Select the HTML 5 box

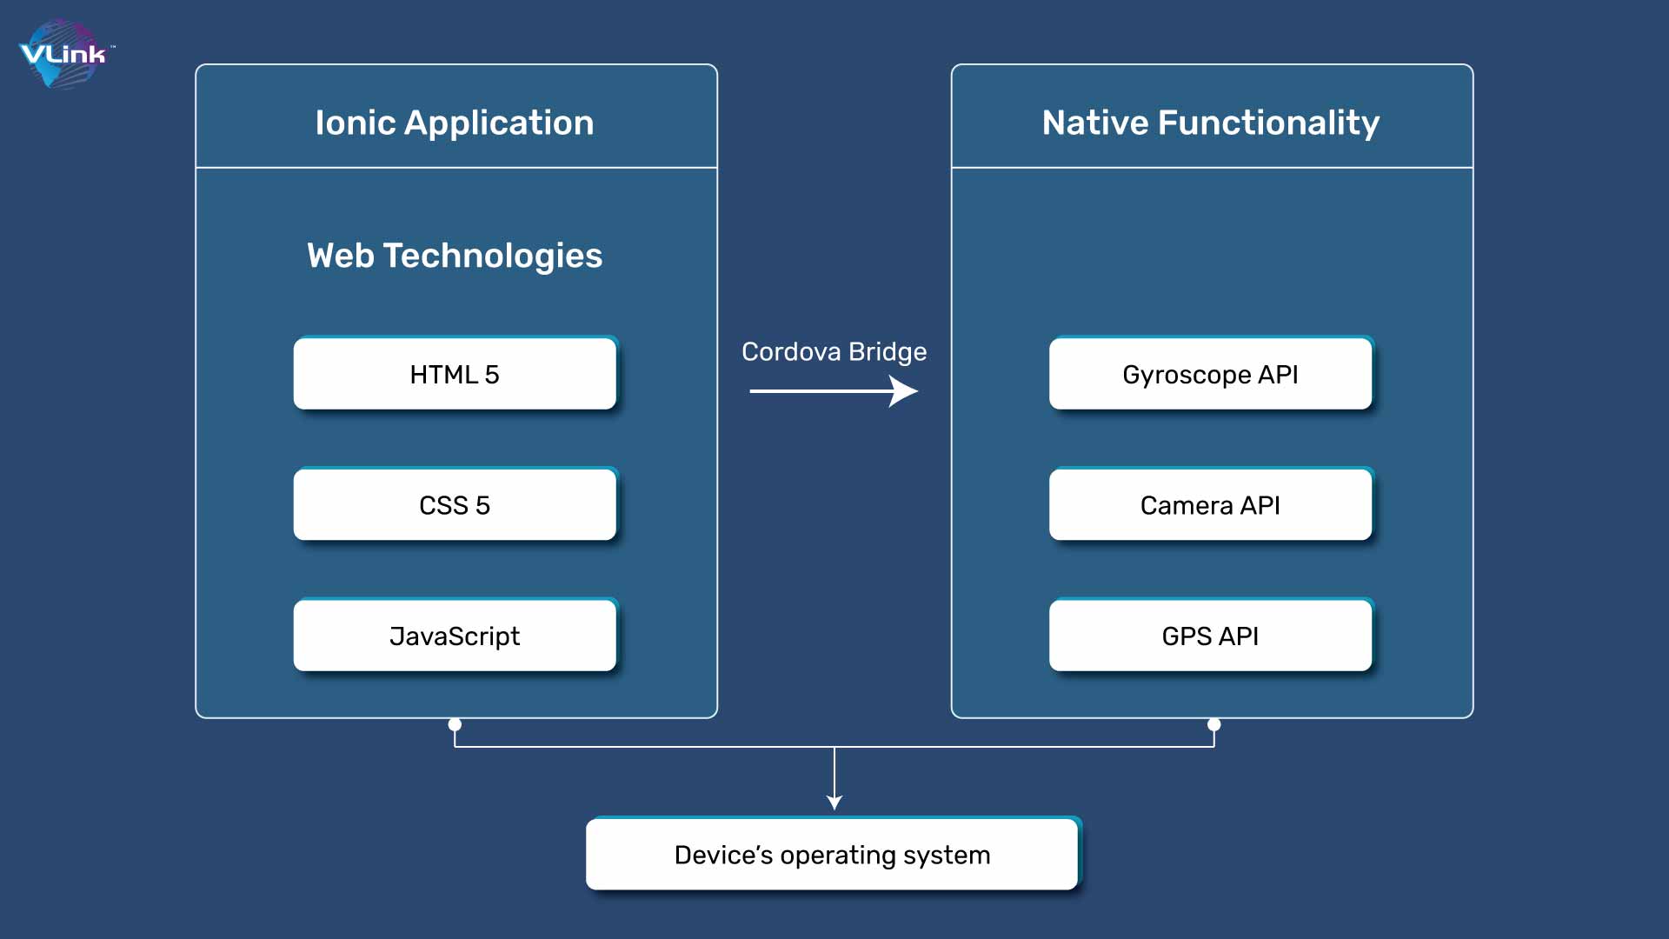click(x=455, y=373)
